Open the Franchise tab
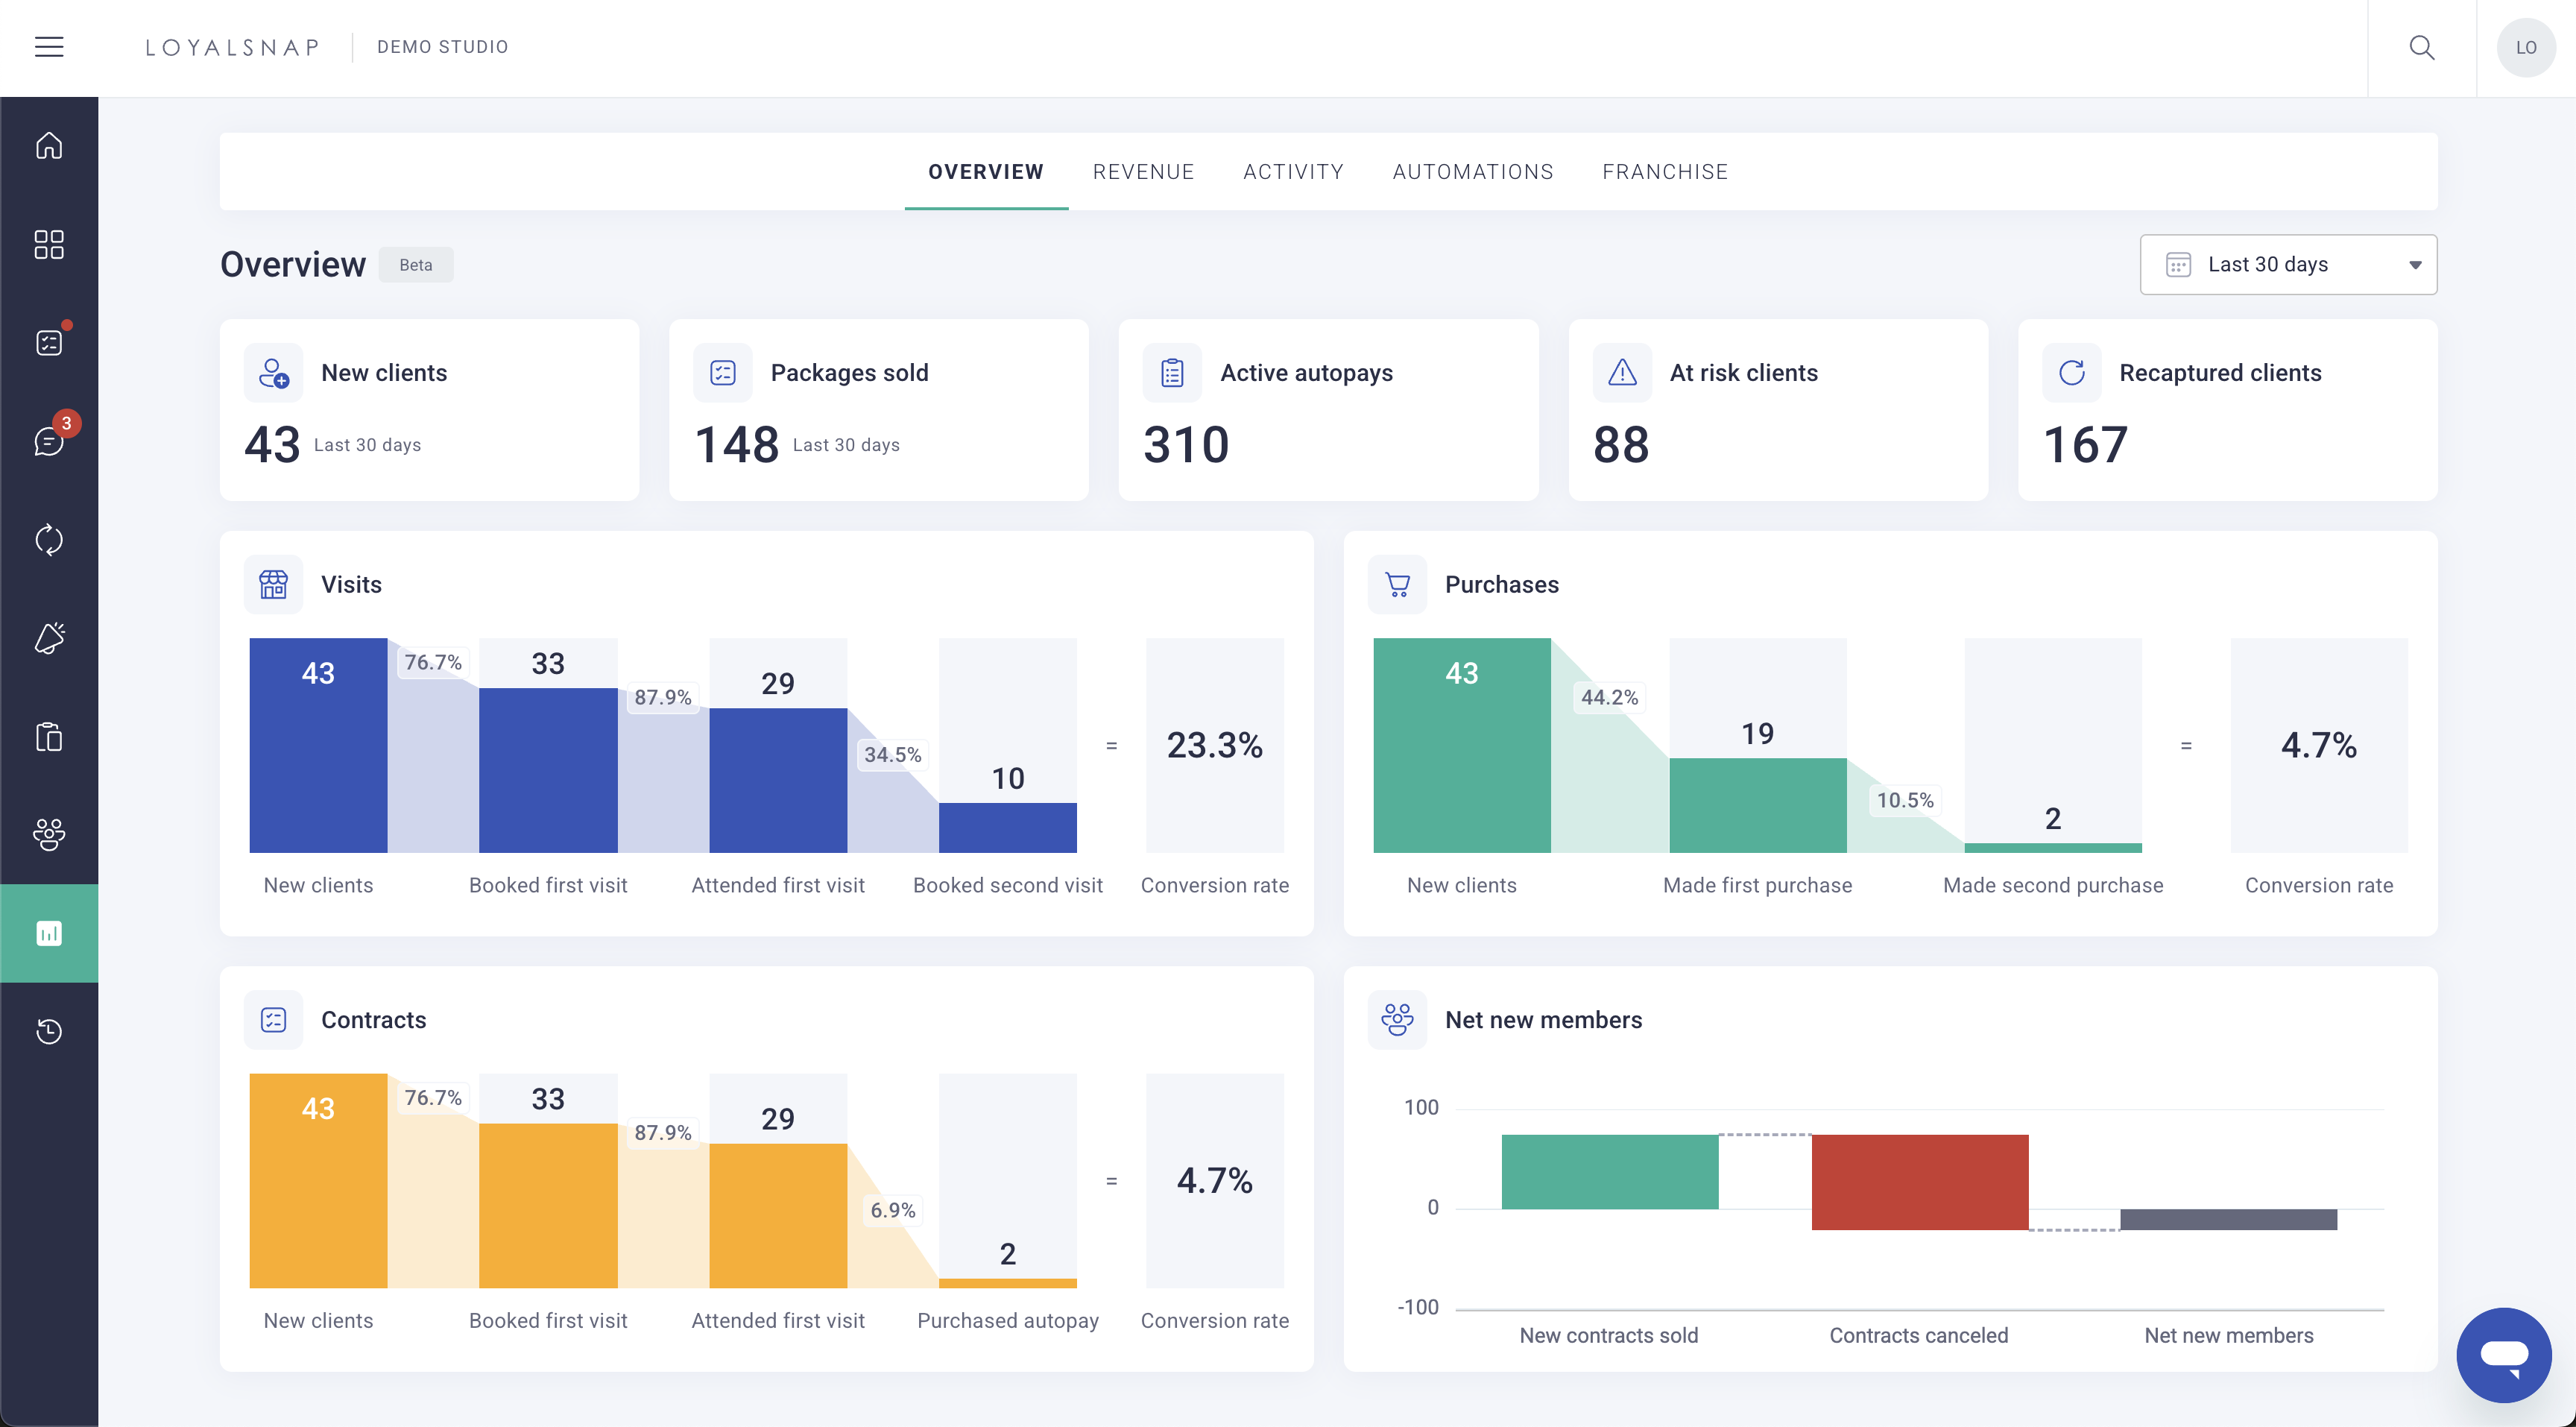Image resolution: width=2576 pixels, height=1427 pixels. pos(1664,172)
